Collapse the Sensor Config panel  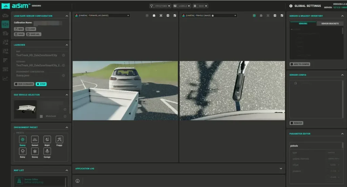coord(342,75)
